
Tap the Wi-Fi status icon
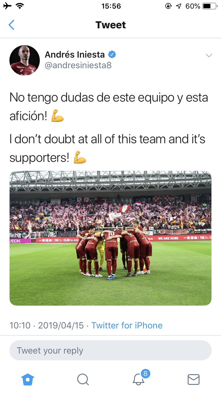[20, 6]
